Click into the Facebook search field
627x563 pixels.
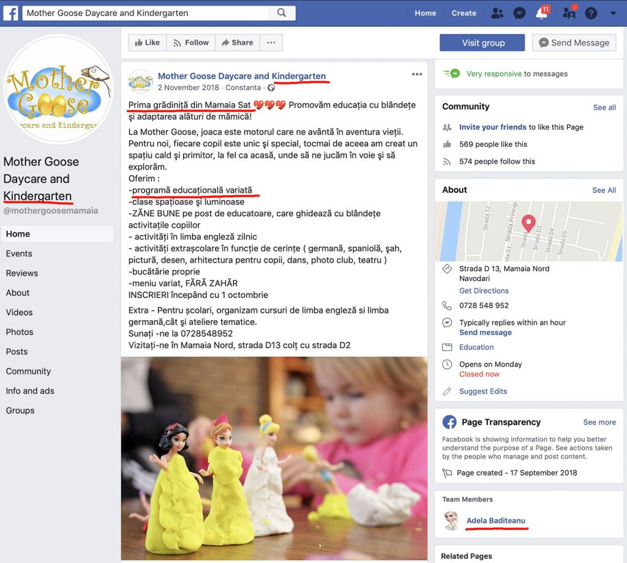145,13
